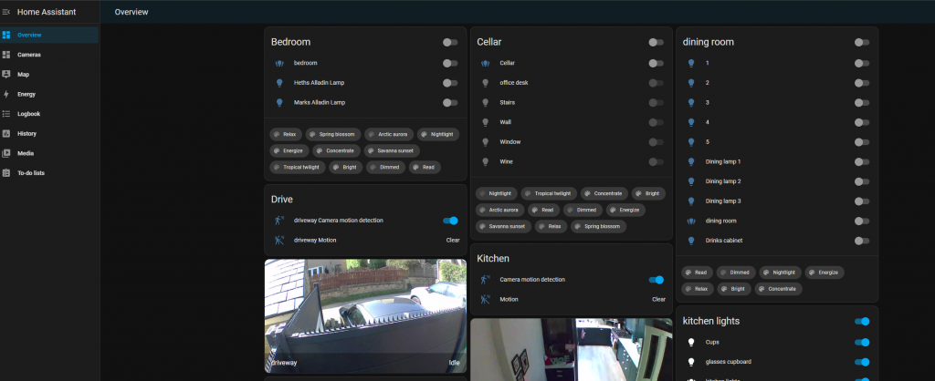The image size is (935, 381).
Task: Activate the Dimmed scene in Cellar
Action: (583, 211)
